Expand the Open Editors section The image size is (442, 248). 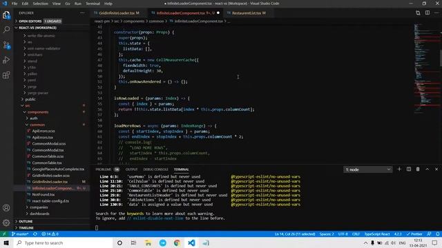[x=52, y=21]
